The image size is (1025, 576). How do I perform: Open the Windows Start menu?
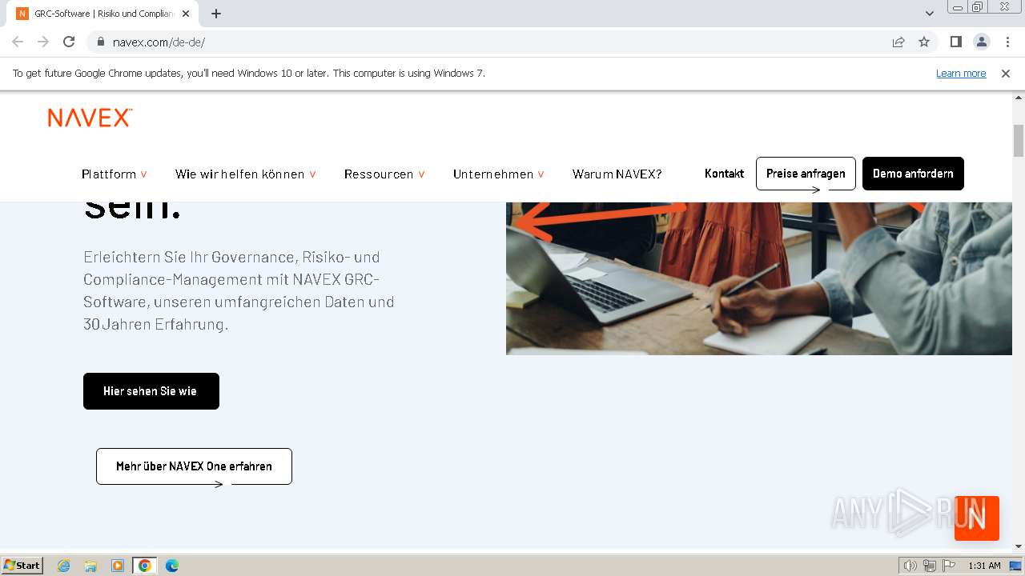click(x=22, y=566)
